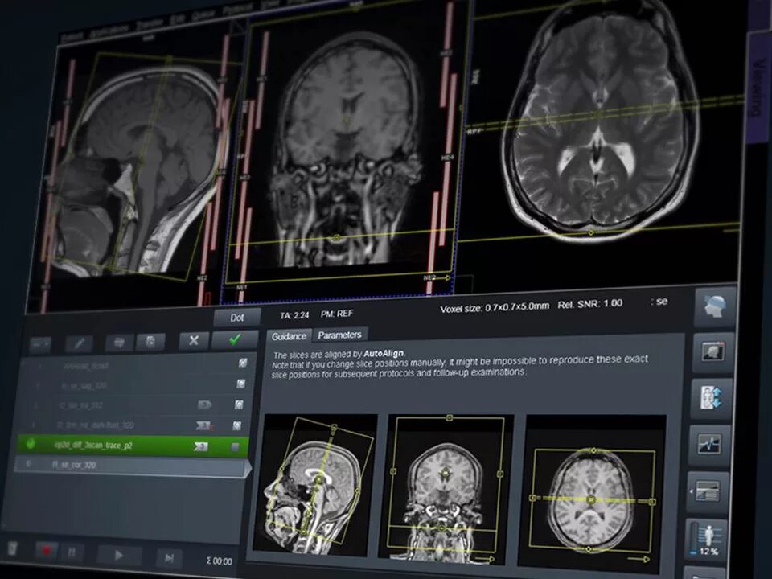Click the status icon on third protocol row
Image resolution: width=772 pixels, height=579 pixels.
[239, 404]
